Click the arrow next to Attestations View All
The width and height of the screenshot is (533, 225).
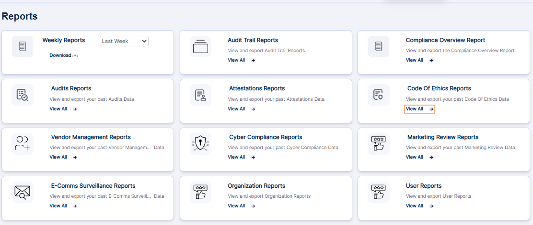pos(253,109)
